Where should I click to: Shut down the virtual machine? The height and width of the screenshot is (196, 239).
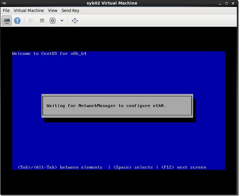click(52, 20)
